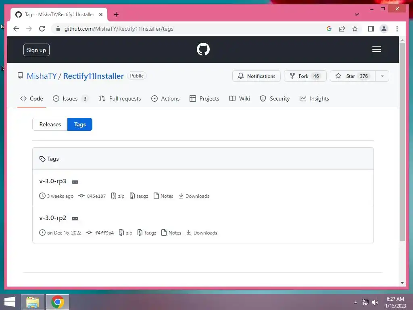Open File Explorer from taskbar

pyautogui.click(x=33, y=302)
